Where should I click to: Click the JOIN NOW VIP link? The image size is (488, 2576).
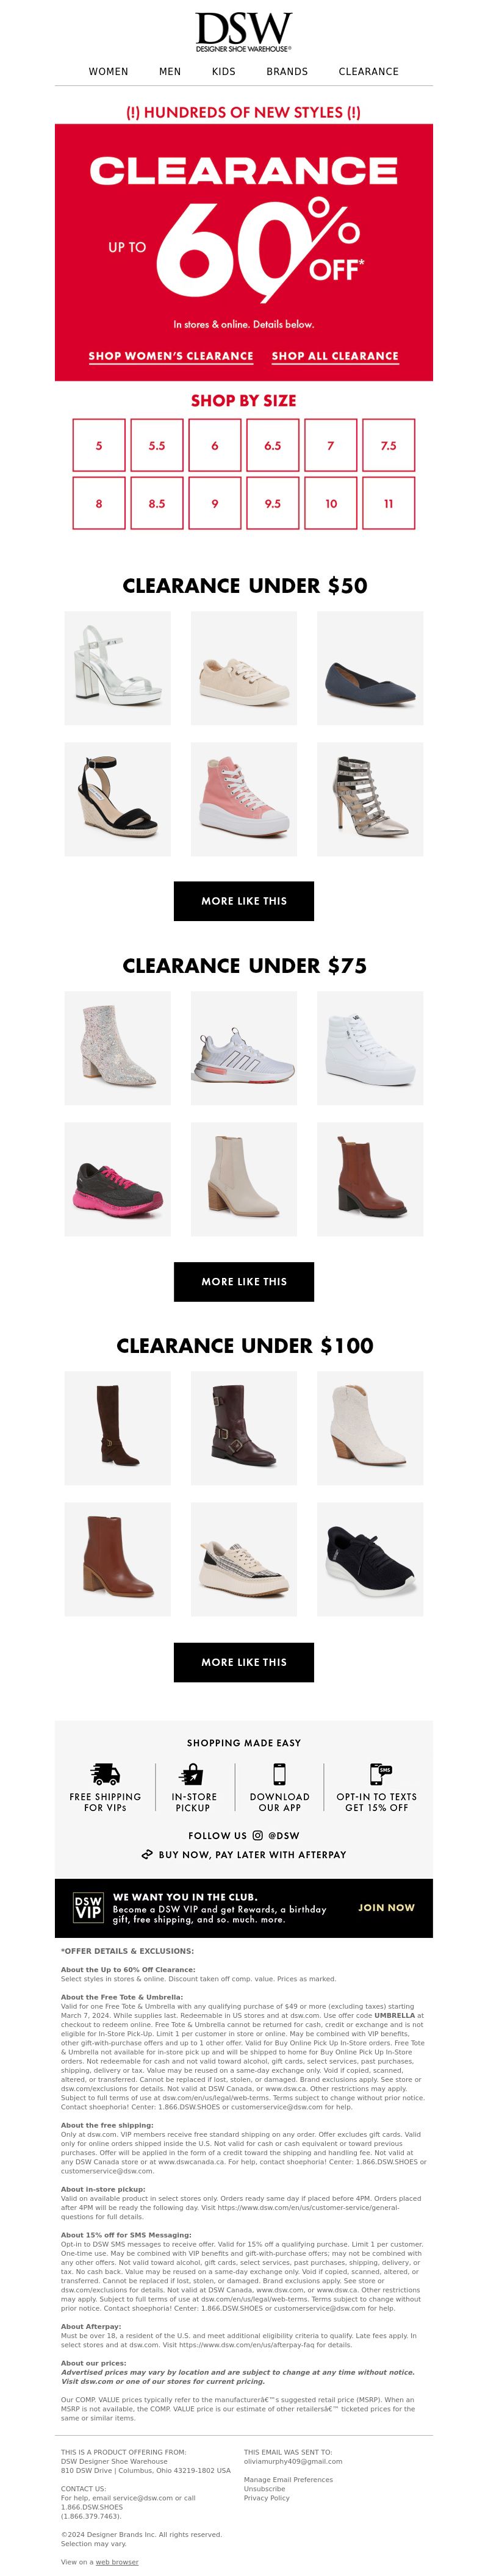[386, 1907]
